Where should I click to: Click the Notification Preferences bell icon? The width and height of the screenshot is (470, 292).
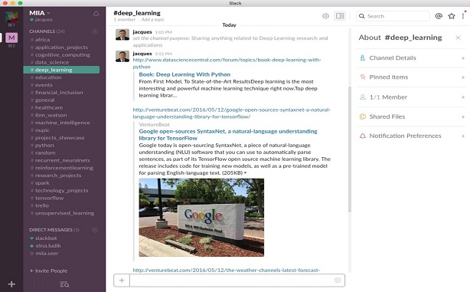pyautogui.click(x=362, y=136)
